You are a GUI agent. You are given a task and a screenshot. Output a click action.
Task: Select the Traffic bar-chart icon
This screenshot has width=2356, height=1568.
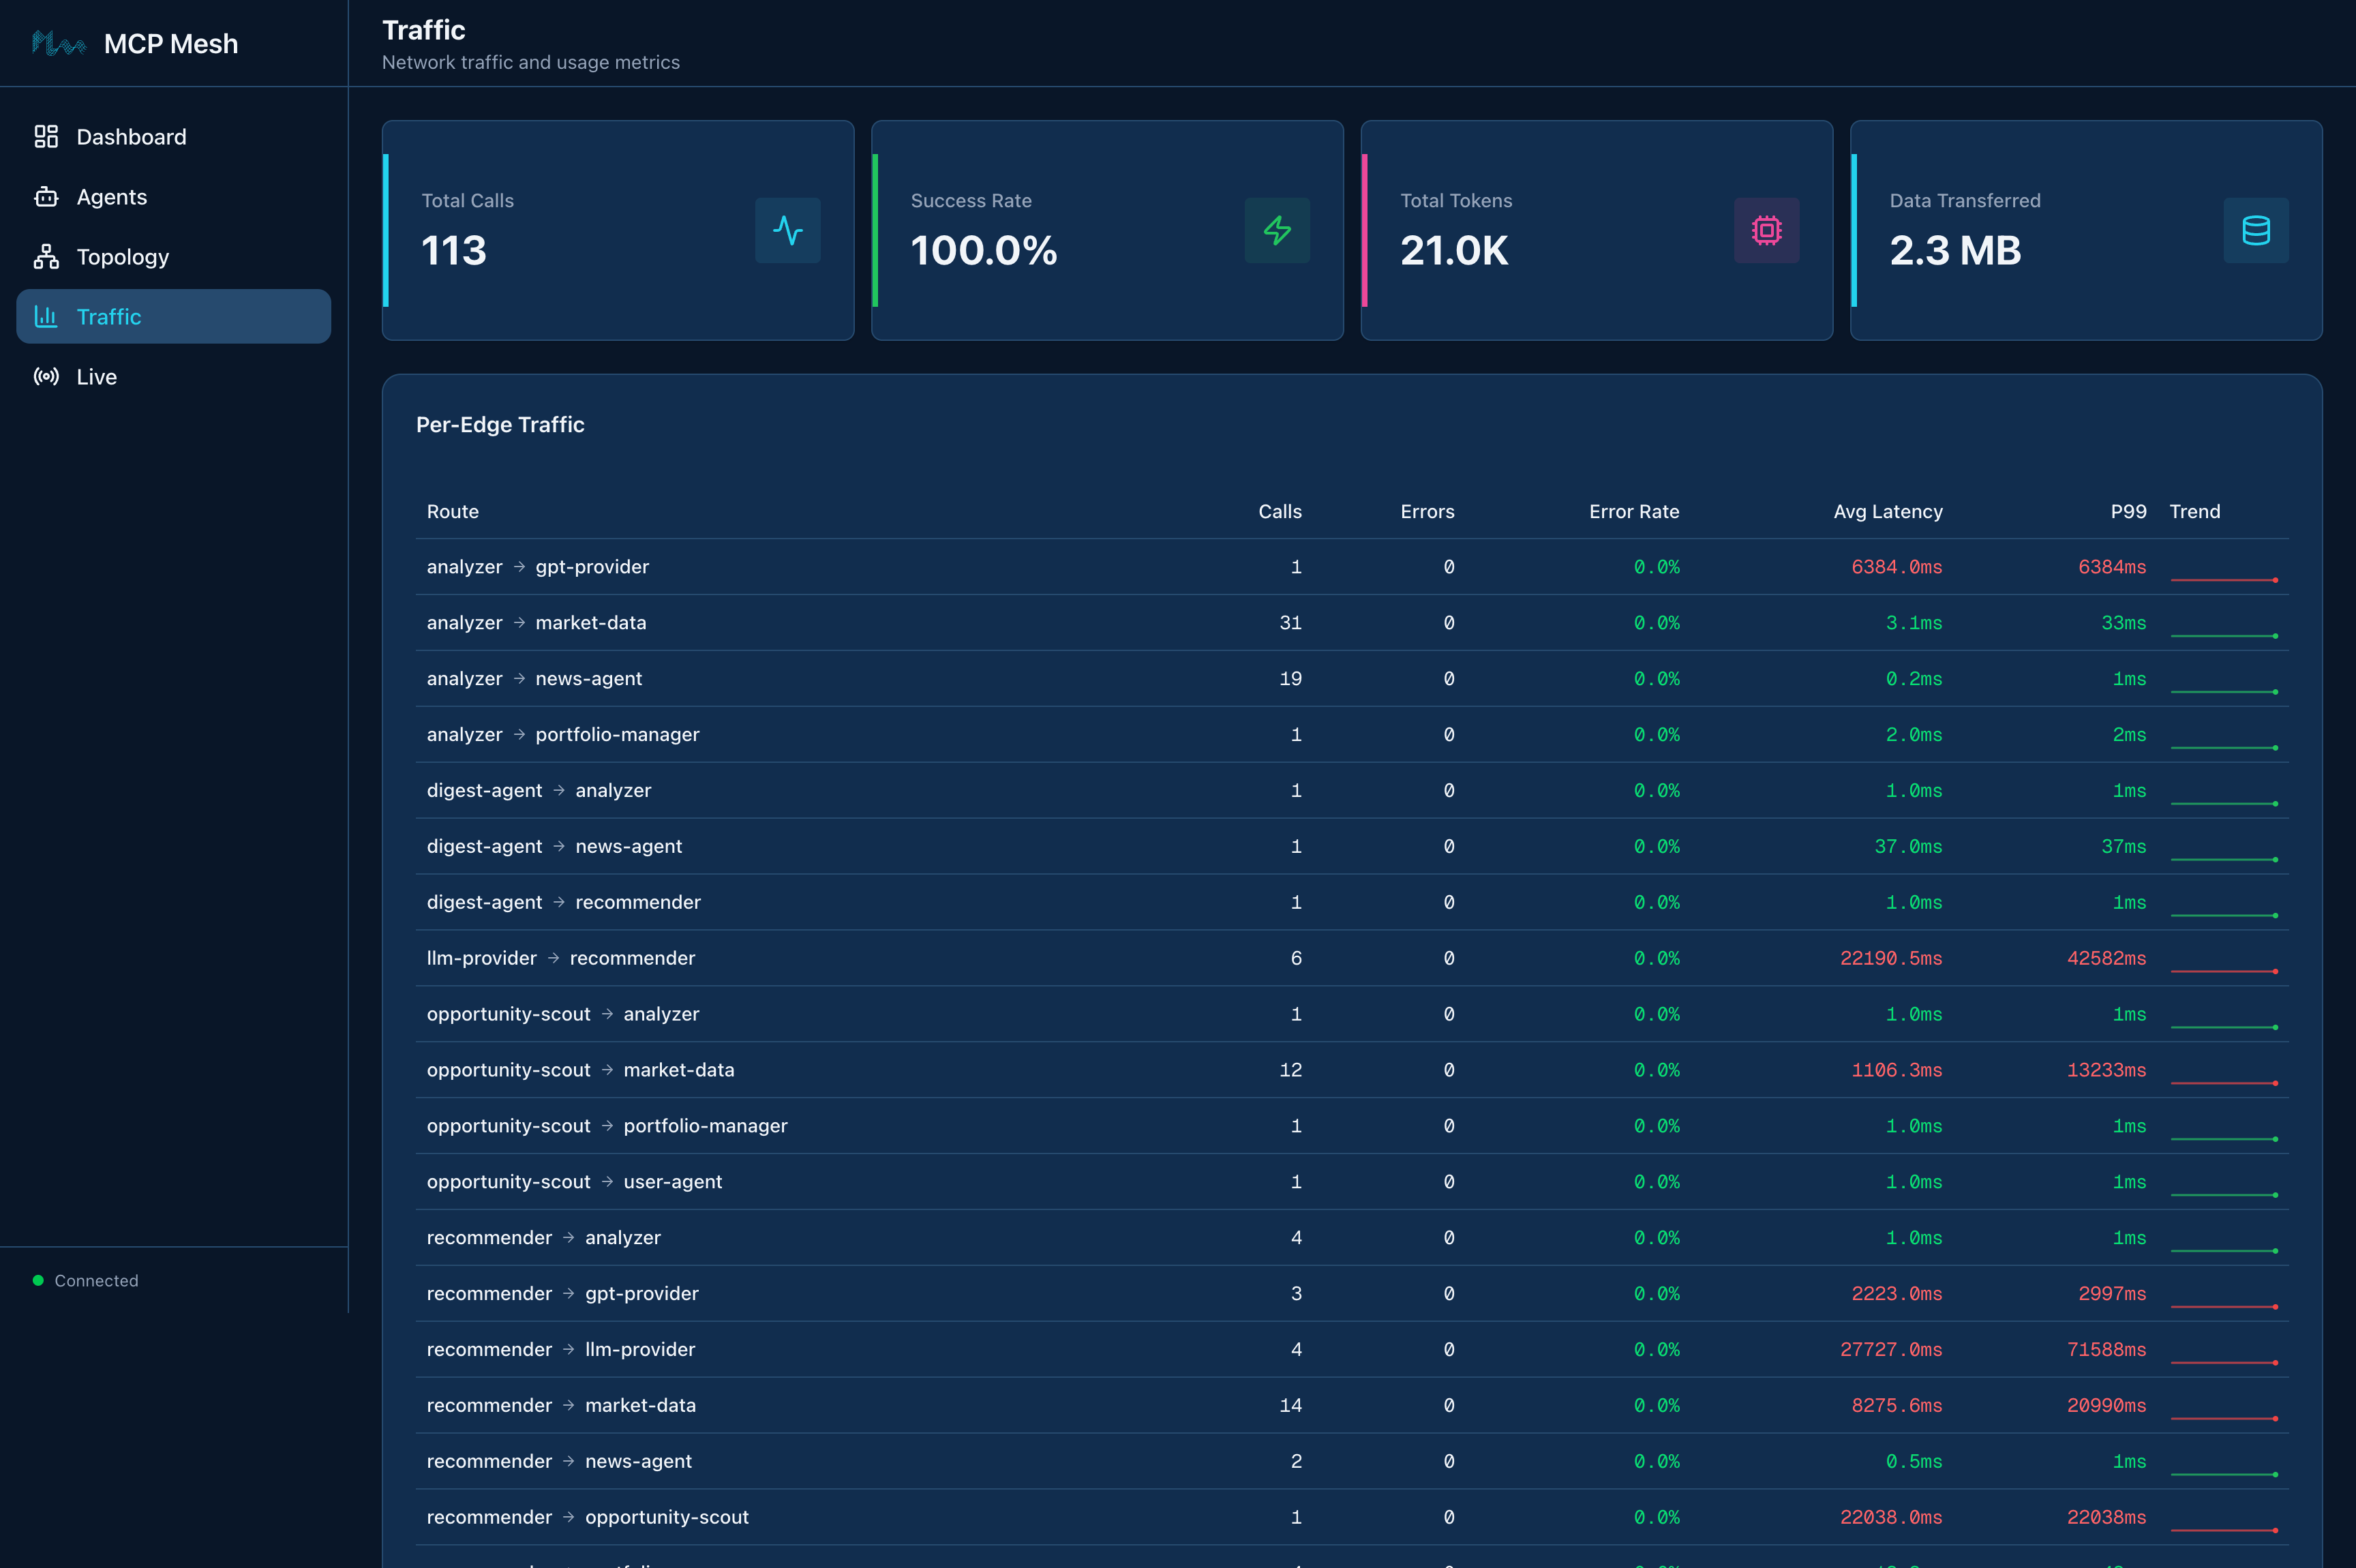click(47, 316)
